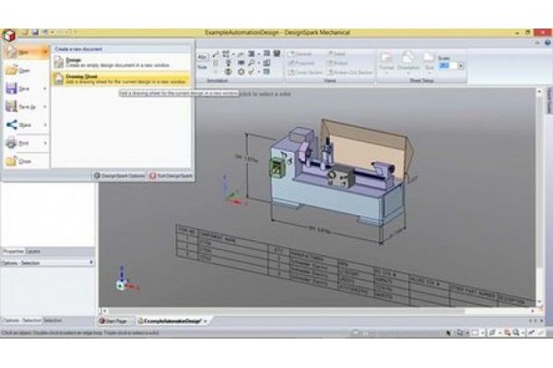Click the box selection mode icon in status bar

[x=476, y=332]
